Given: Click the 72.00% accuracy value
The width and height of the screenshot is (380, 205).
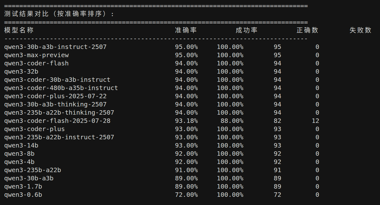Looking at the screenshot, I should 186,195.
